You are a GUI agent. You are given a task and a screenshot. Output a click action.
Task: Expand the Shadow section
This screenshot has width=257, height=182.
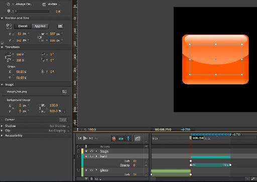(x=2, y=126)
